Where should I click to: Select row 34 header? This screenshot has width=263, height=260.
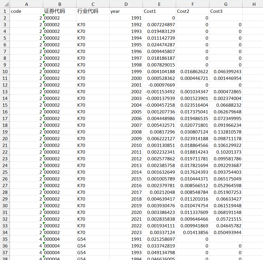click(5, 233)
